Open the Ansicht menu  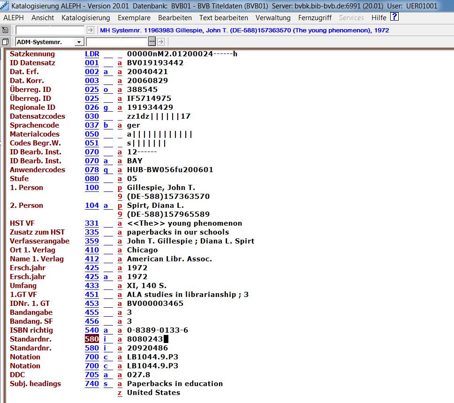pos(43,18)
